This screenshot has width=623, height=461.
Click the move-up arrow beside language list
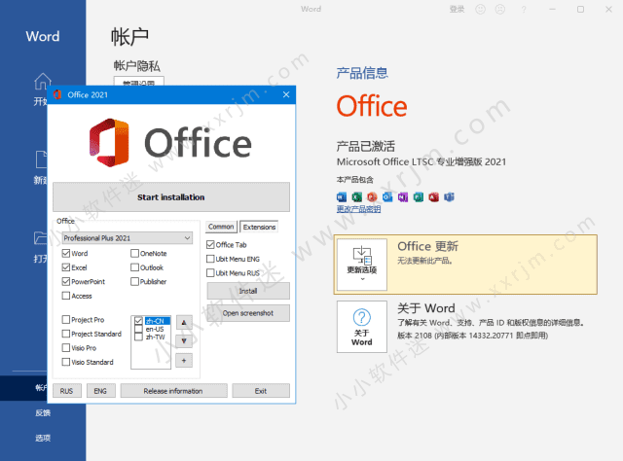185,323
